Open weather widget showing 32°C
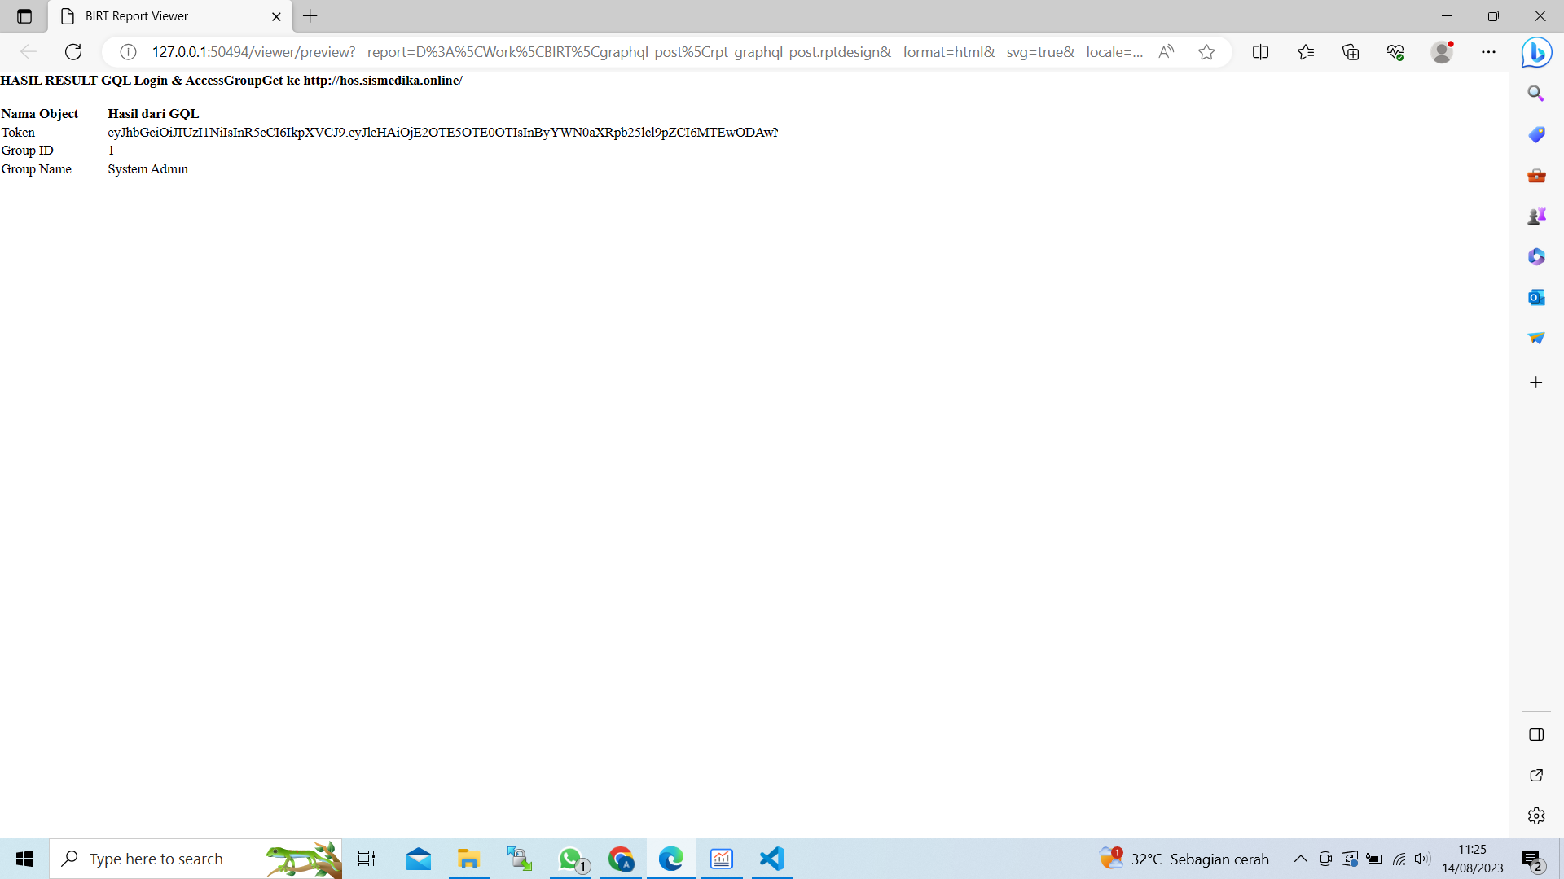1564x879 pixels. [1184, 859]
